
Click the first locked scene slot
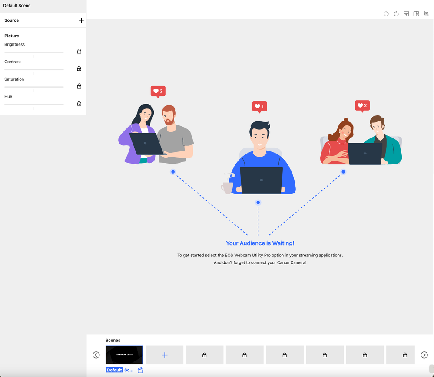tap(204, 355)
